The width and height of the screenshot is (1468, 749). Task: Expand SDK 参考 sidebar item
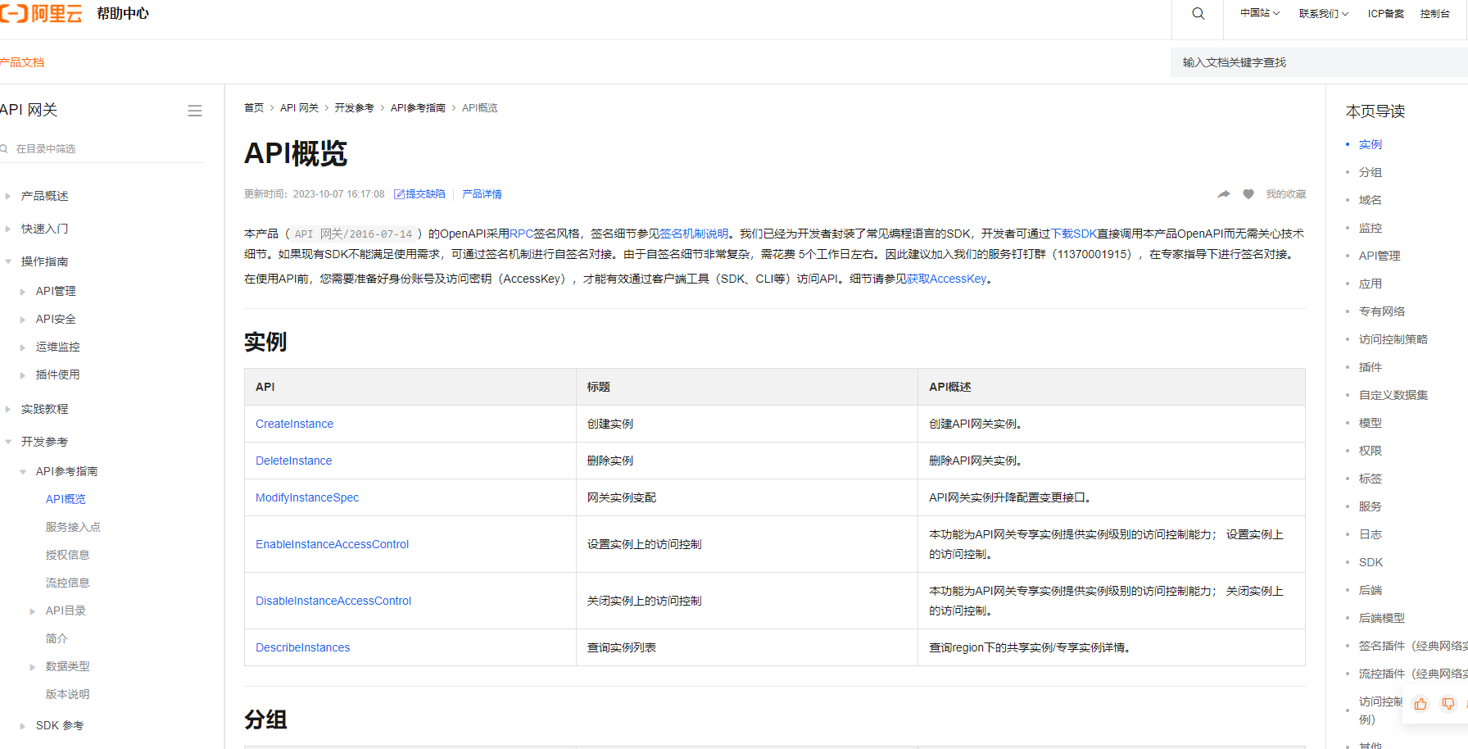[x=23, y=725]
